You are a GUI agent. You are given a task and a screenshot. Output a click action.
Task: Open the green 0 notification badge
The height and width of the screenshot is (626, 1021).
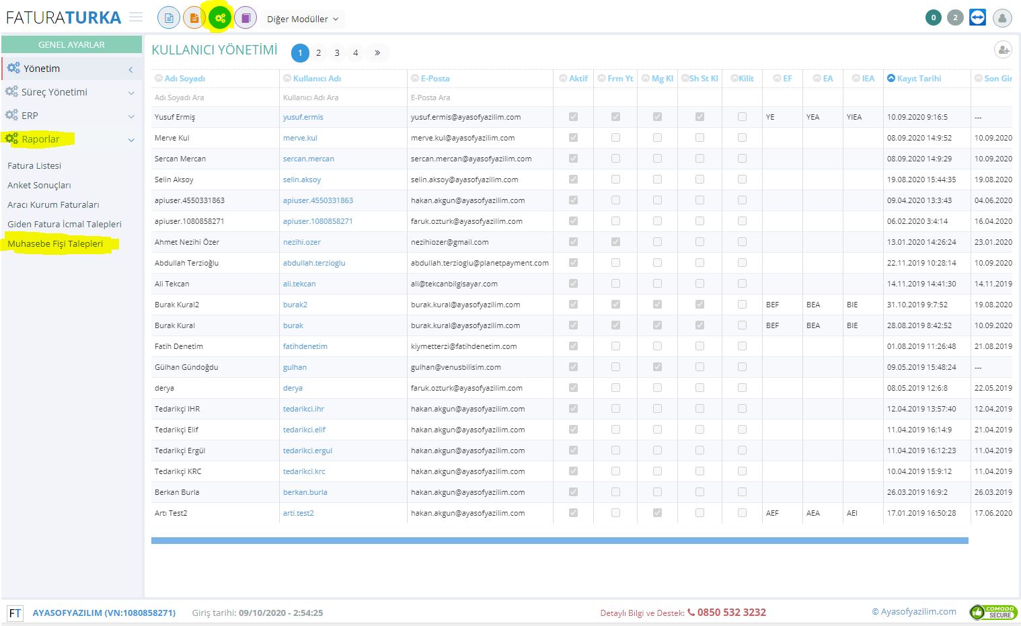(933, 18)
